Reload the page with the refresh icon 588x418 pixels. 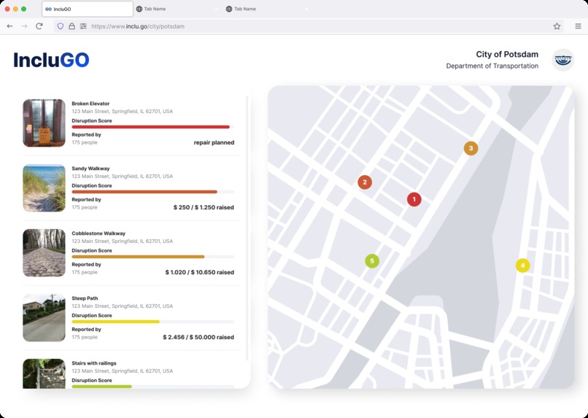coord(39,26)
